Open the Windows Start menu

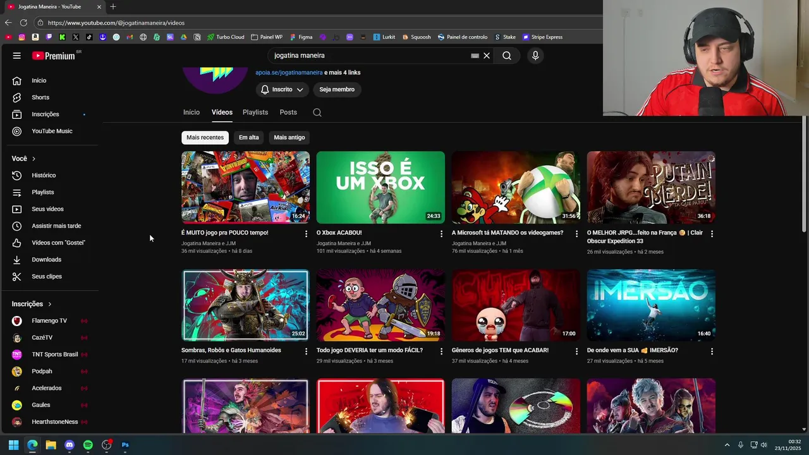(13, 445)
